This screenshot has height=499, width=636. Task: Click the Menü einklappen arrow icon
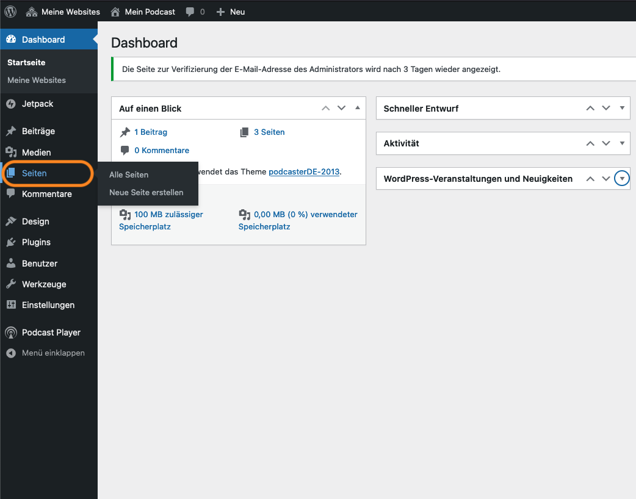(x=11, y=353)
